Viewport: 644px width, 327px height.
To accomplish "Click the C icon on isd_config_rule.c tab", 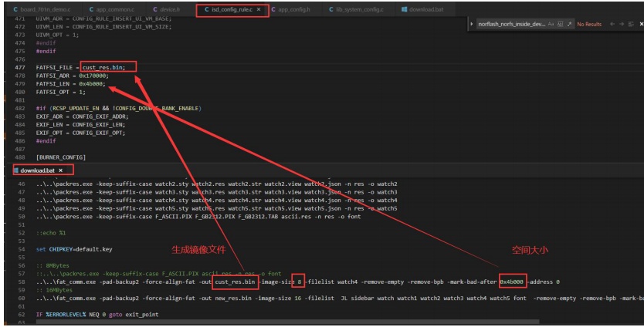I will (207, 9).
